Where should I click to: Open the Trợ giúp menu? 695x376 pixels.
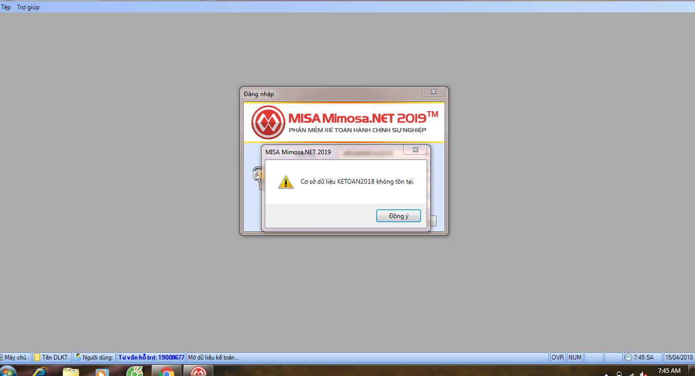click(x=28, y=7)
